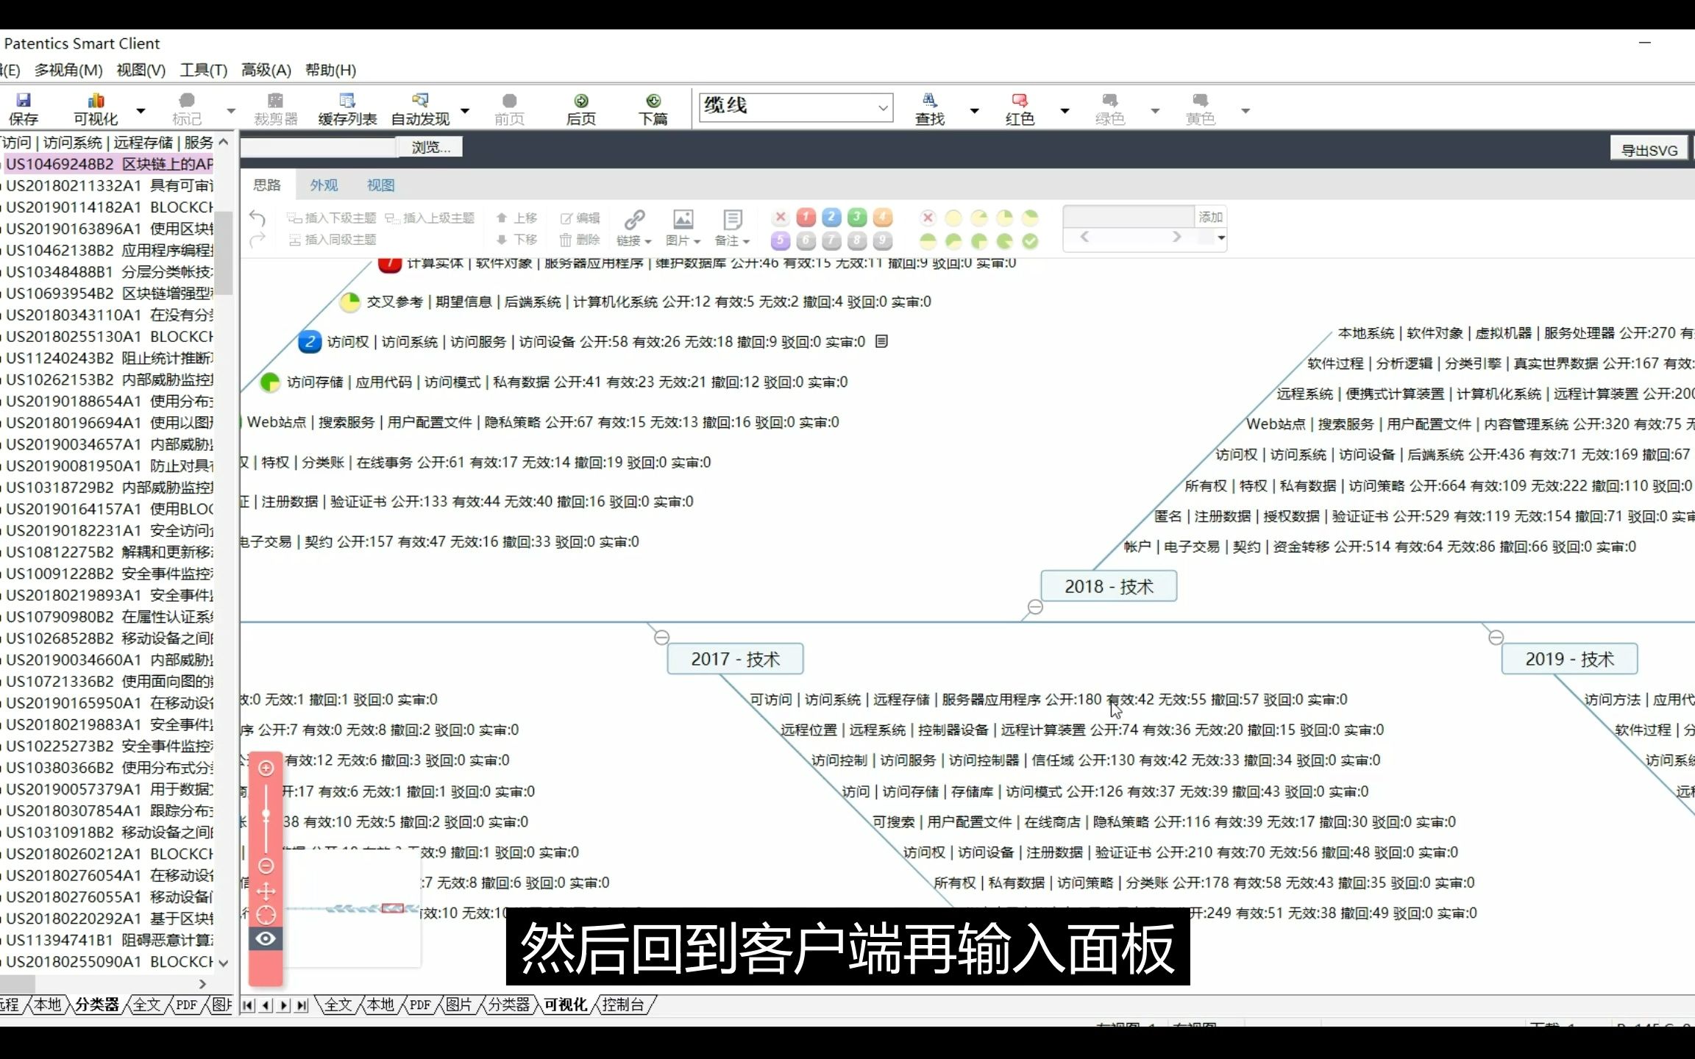Toggle the minimap eye visibility button
The image size is (1695, 1059).
click(x=266, y=939)
